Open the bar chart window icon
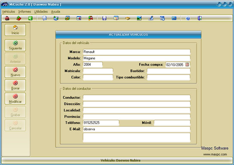This screenshot has height=165, width=234. pos(79,18)
